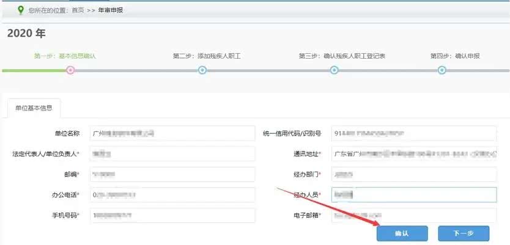The height and width of the screenshot is (245, 510).
Task: Switch to the 单位基本信息 tab
Action: [x=34, y=108]
